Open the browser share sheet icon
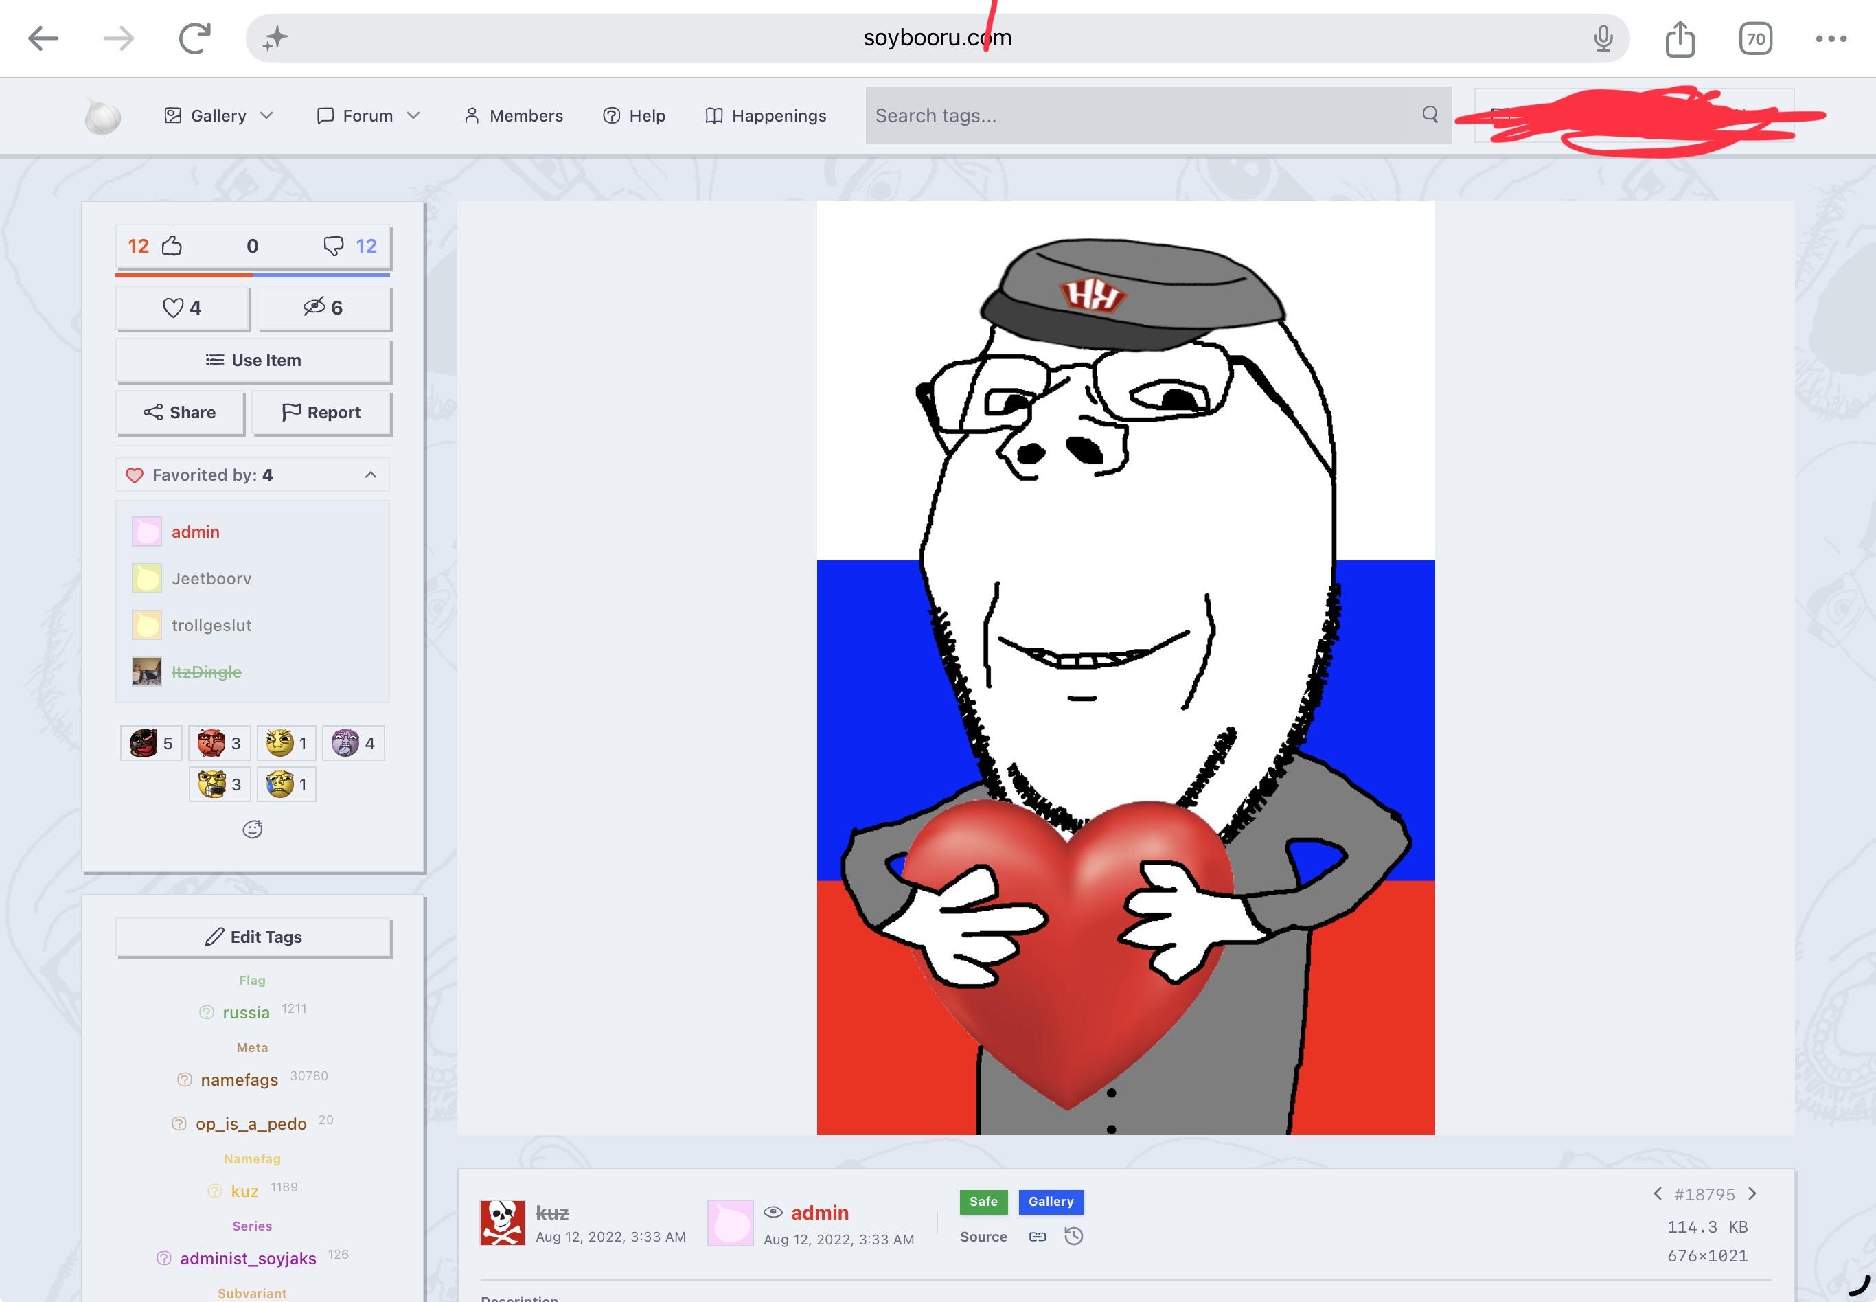Screen dimensions: 1876x1302 (x=1680, y=38)
